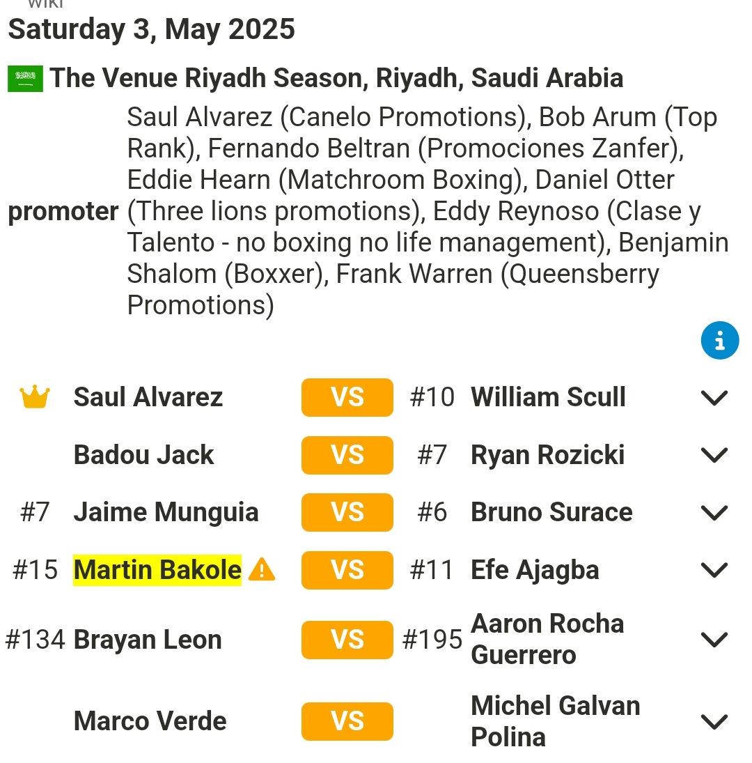Expand the Alvarez vs Scull bout
The width and height of the screenshot is (752, 763).
point(714,398)
